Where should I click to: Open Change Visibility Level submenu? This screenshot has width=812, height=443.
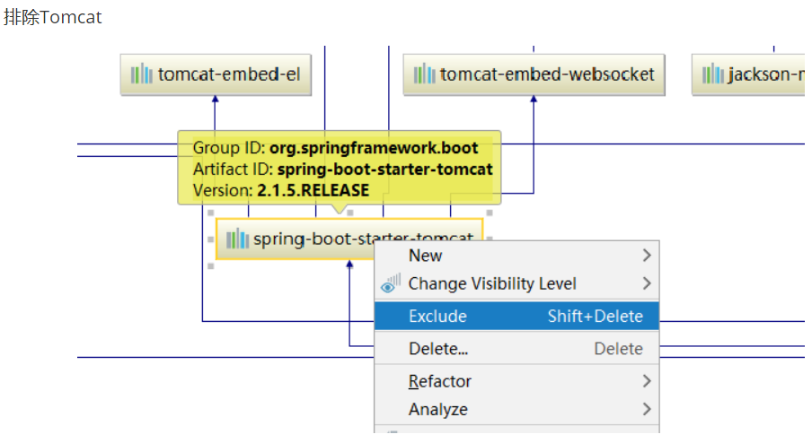(516, 283)
